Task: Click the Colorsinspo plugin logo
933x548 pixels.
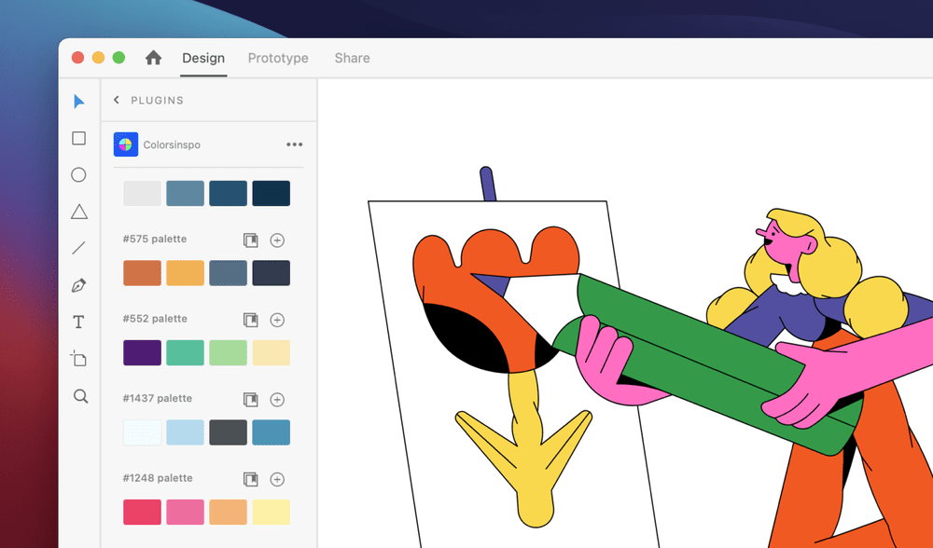Action: click(126, 144)
